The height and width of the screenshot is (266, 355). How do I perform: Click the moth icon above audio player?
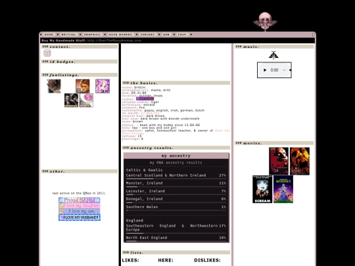[273, 55]
